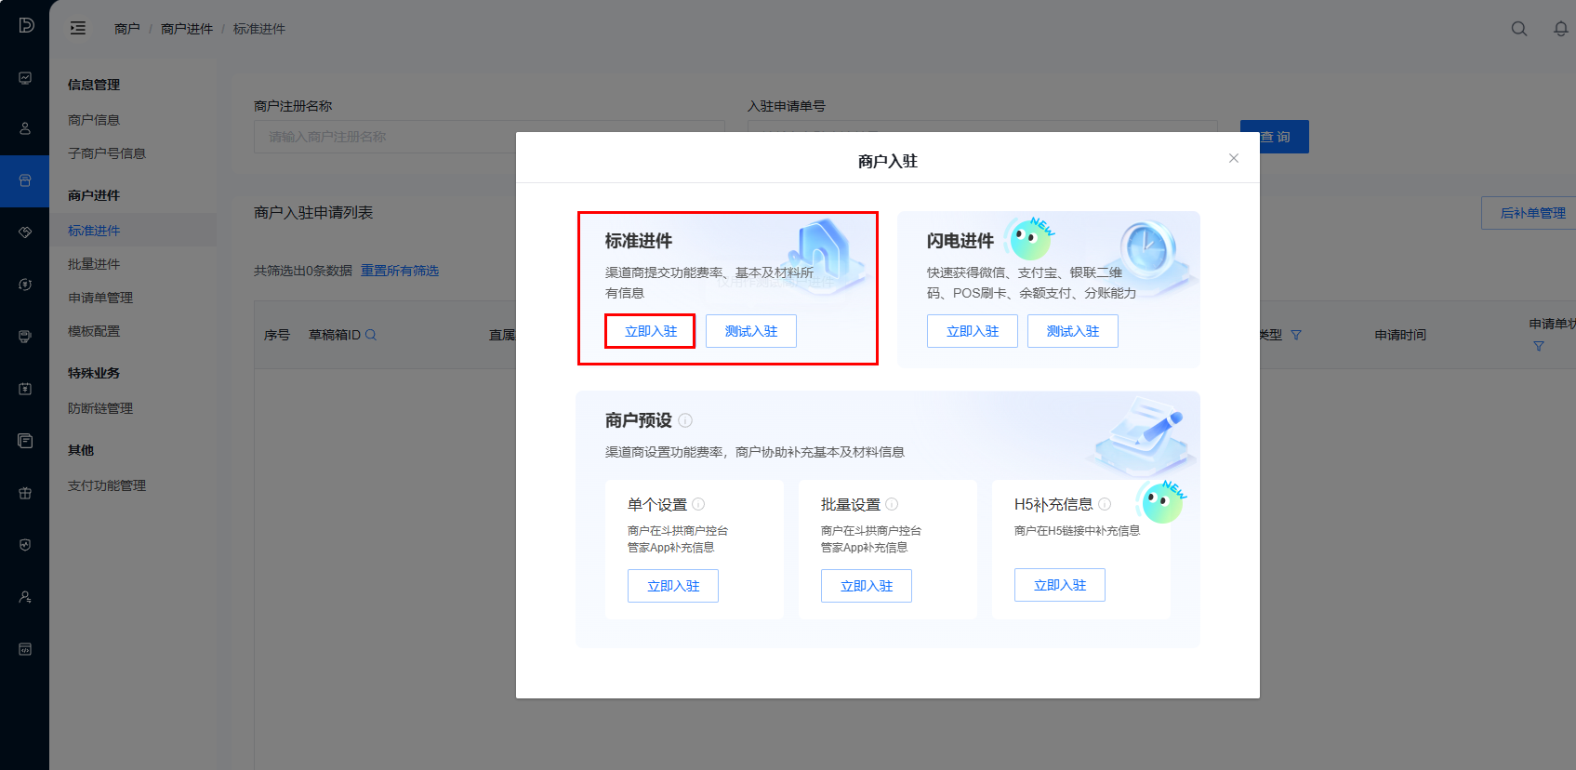
Task: Toggle sidebar collapse icon in header
Action: pyautogui.click(x=78, y=29)
